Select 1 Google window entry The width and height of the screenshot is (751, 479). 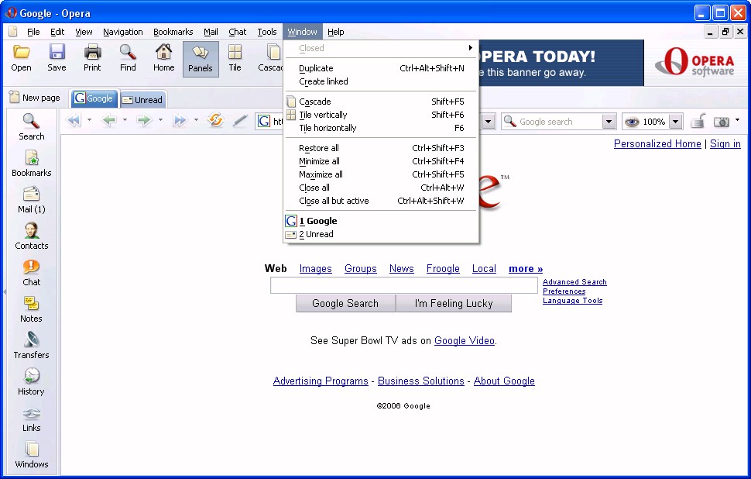point(381,221)
